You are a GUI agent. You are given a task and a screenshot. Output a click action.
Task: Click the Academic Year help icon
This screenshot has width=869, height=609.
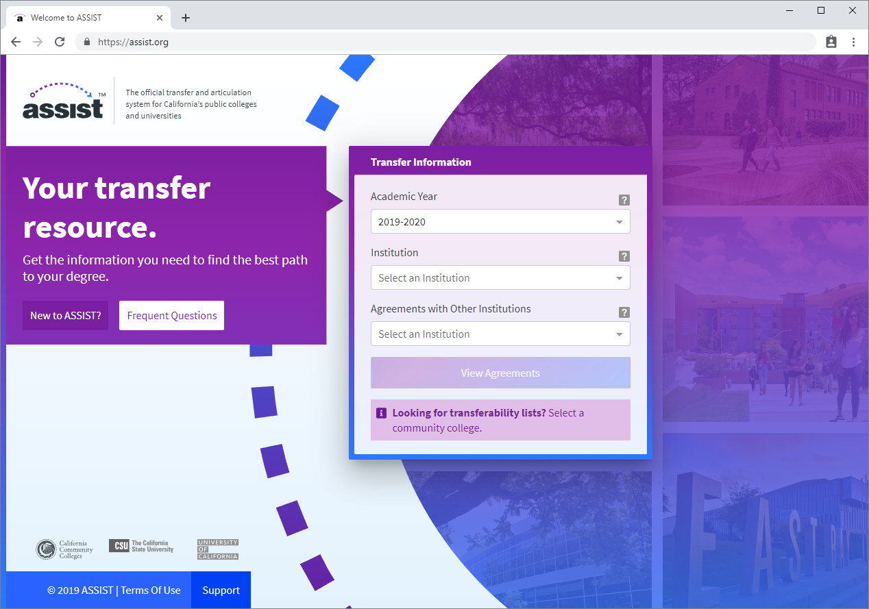(624, 200)
